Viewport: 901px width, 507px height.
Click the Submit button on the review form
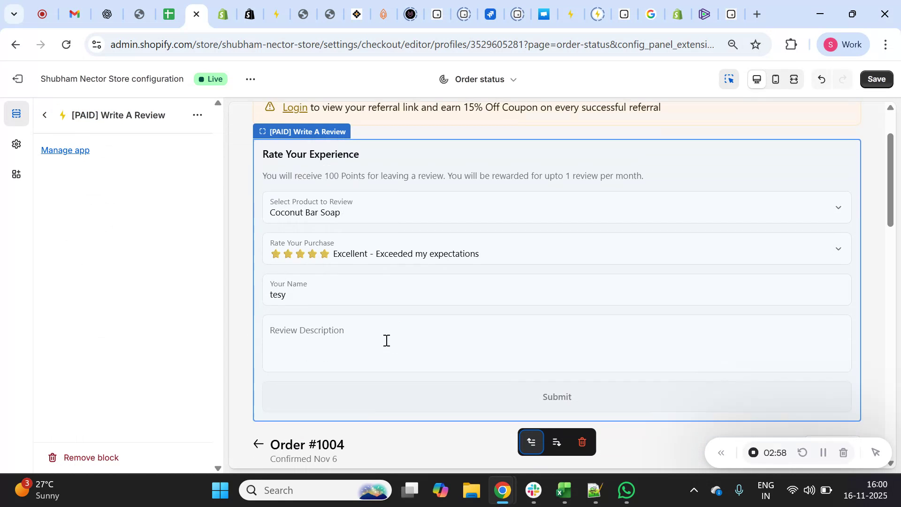coord(556,397)
